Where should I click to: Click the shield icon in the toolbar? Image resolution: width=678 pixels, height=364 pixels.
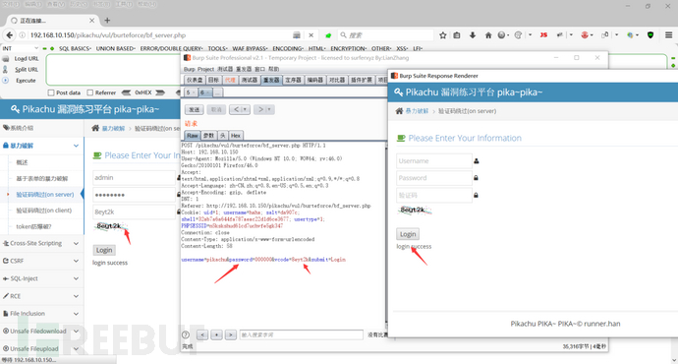pos(650,35)
